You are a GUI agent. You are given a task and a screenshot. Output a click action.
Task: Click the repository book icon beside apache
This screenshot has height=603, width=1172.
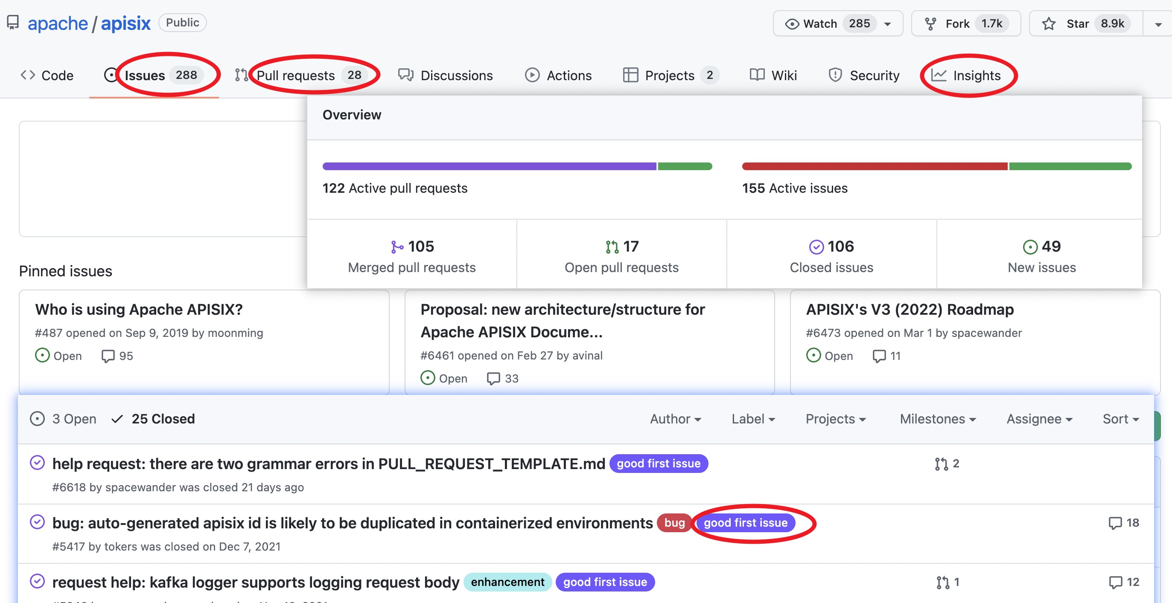pos(13,22)
